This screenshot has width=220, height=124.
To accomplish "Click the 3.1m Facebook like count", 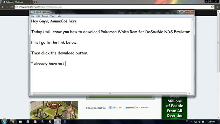I will tap(119, 107).
